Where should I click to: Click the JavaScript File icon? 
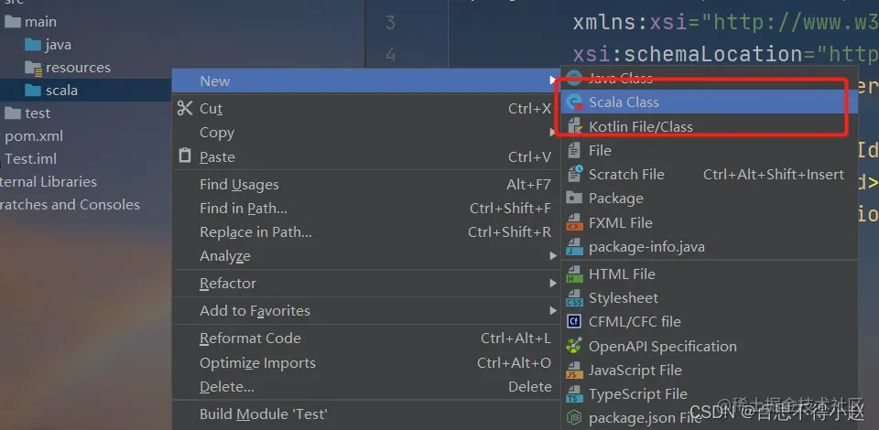point(575,371)
